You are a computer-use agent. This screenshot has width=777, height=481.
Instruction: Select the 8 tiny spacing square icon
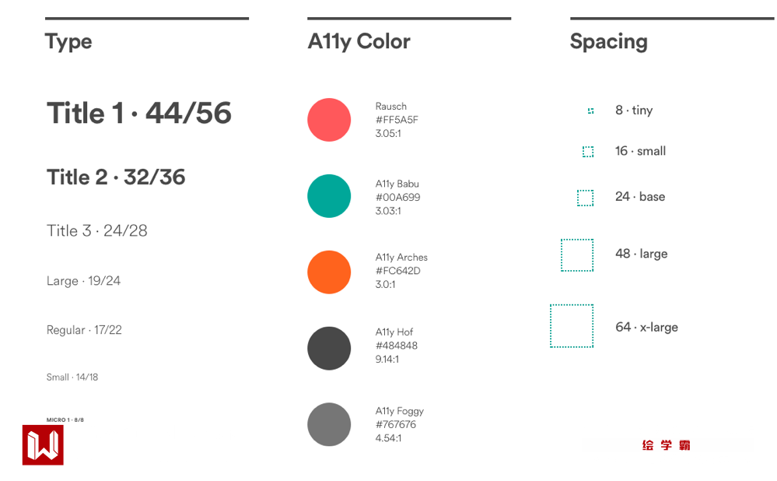(x=591, y=111)
